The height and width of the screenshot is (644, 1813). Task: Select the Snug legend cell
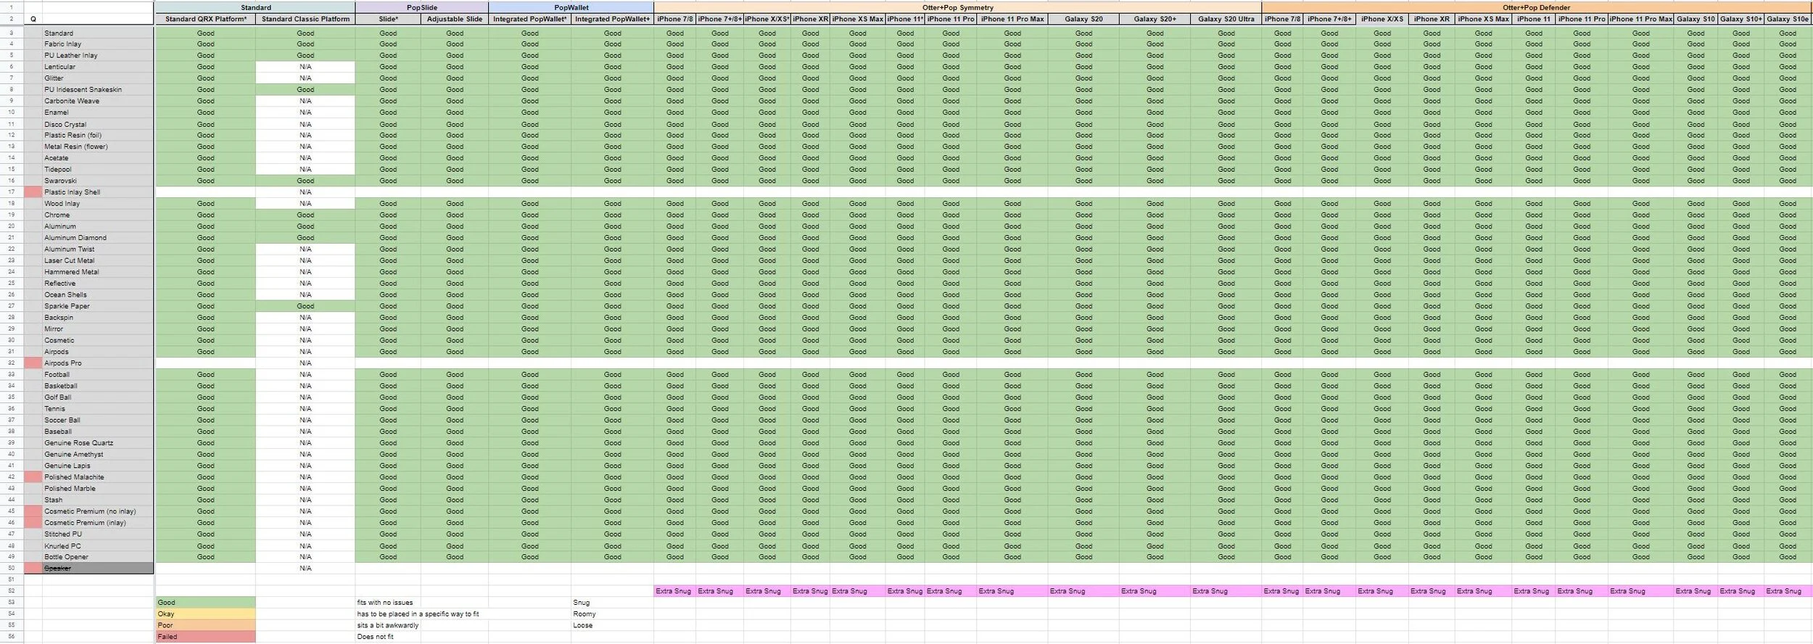pos(612,603)
